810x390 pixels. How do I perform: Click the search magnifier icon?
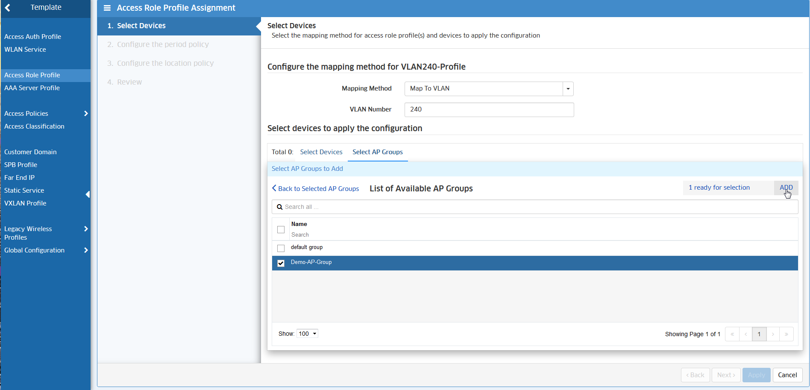(x=279, y=207)
